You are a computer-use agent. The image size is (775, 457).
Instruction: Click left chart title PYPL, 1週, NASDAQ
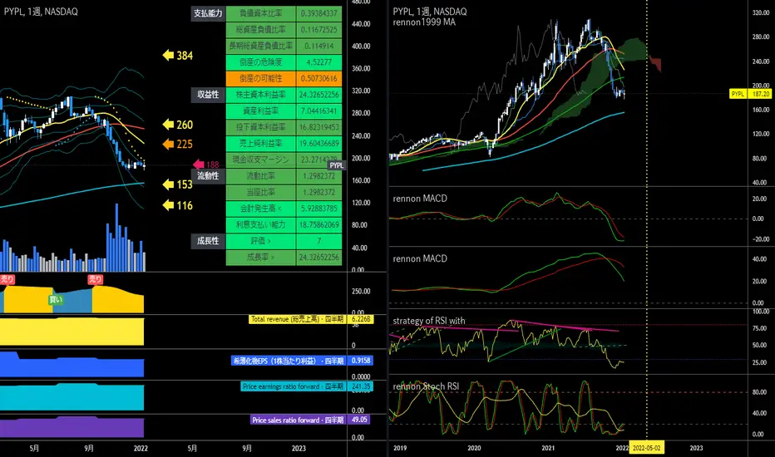point(41,12)
